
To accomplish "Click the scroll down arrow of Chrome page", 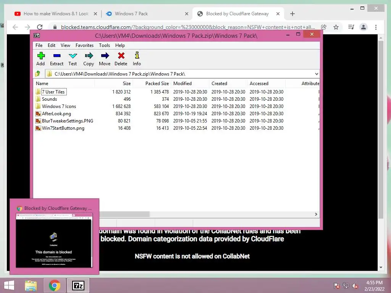I will point(381,267).
